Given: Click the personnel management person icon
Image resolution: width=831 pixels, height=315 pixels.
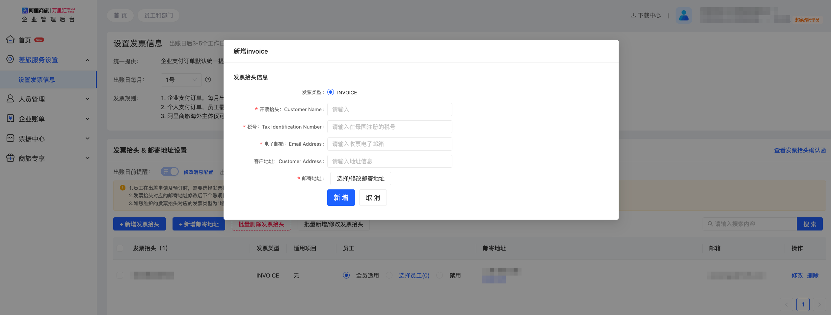Looking at the screenshot, I should pyautogui.click(x=10, y=98).
